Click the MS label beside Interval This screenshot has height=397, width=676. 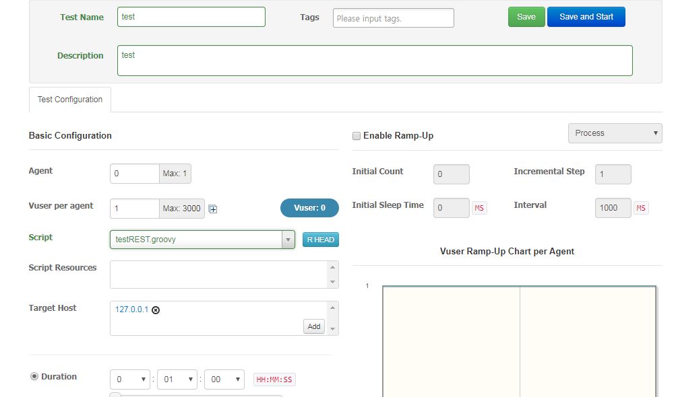tap(641, 208)
